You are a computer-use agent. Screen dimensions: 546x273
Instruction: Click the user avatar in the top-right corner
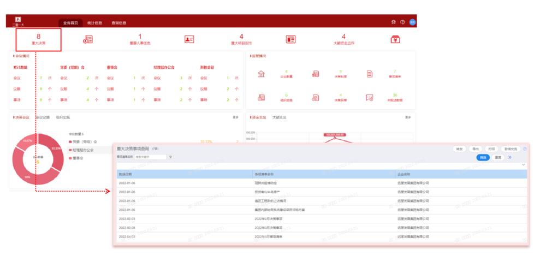[413, 22]
